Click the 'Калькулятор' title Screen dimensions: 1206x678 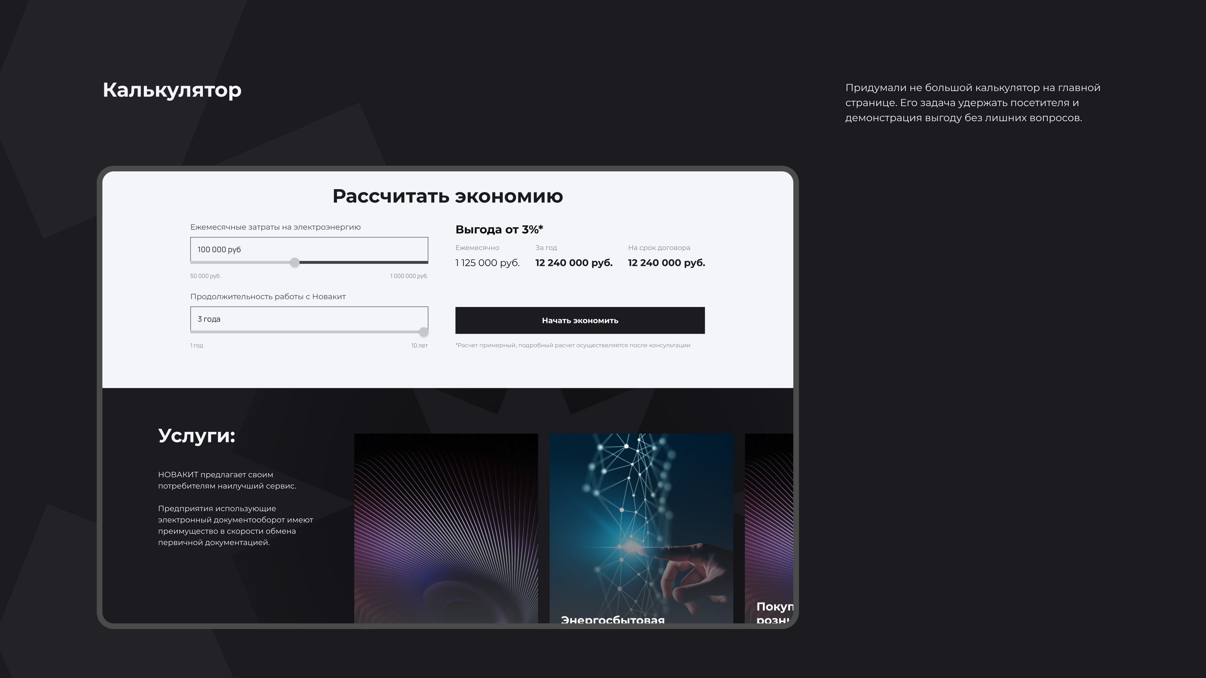[x=172, y=90]
